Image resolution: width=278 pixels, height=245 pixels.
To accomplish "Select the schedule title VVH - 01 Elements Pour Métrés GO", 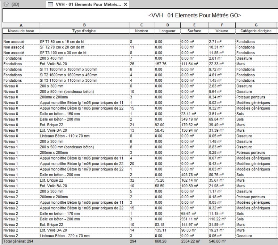I will coord(194,15).
